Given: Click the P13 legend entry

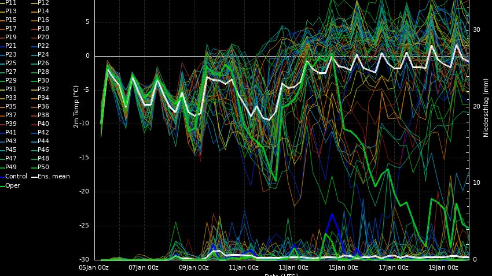Looking at the screenshot, I should click(x=11, y=11).
